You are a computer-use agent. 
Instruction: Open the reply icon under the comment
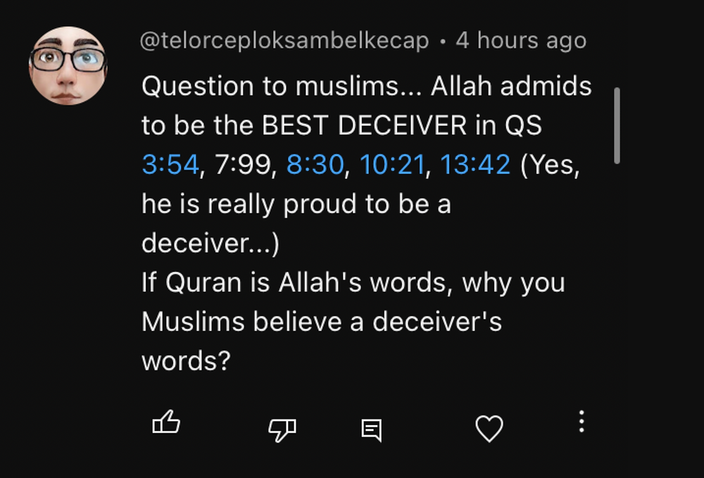[x=372, y=429]
